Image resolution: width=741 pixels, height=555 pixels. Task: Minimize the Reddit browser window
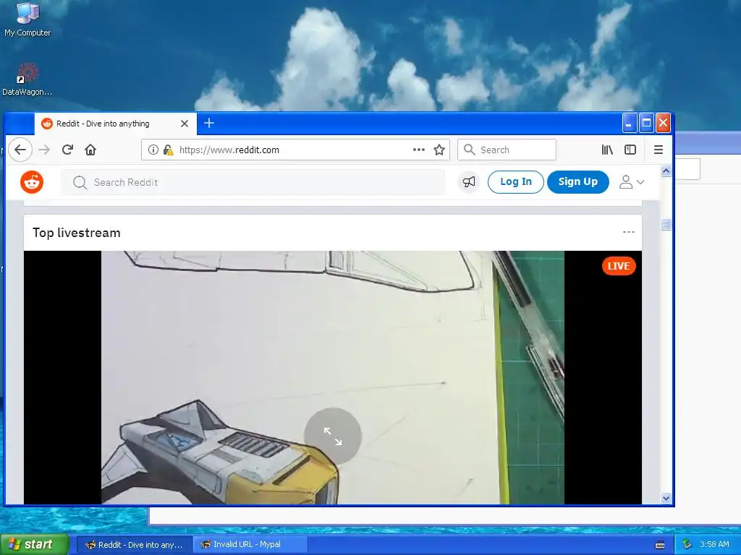pos(630,123)
